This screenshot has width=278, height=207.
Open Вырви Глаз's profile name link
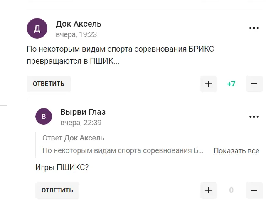[83, 112]
